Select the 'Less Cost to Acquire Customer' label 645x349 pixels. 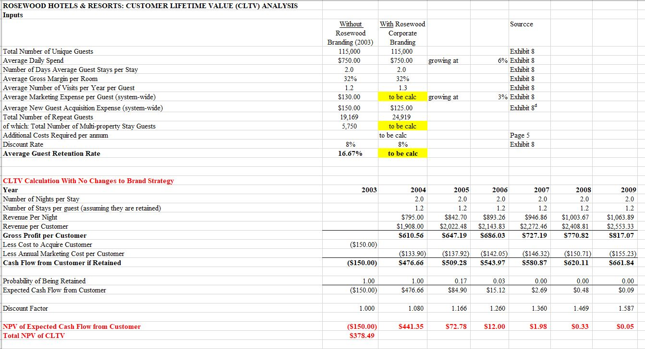(x=47, y=244)
